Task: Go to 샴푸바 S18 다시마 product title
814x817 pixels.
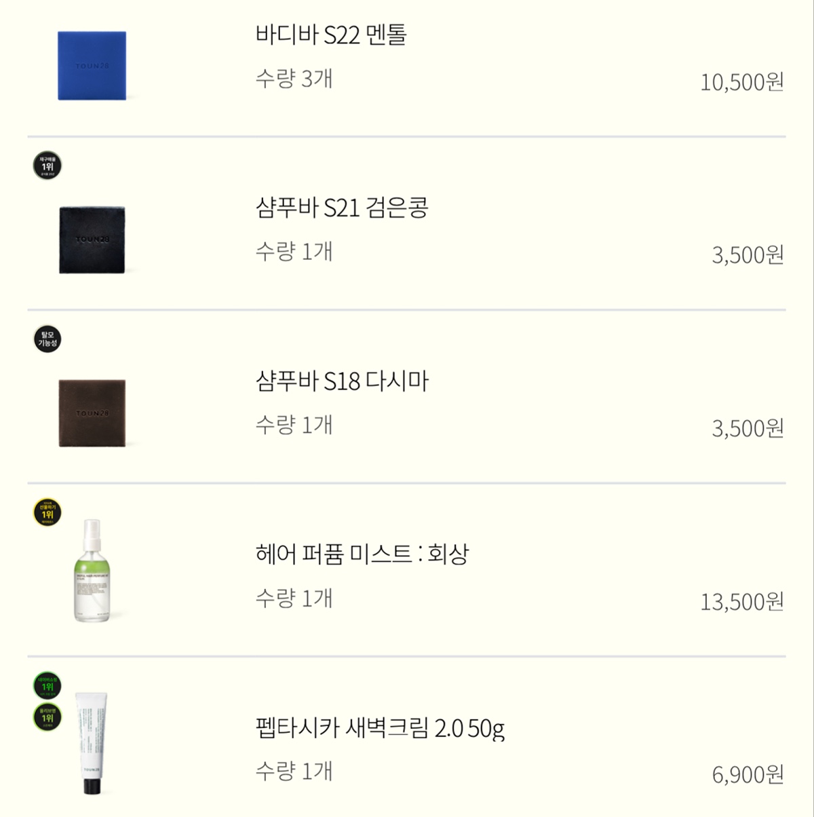Action: 342,381
